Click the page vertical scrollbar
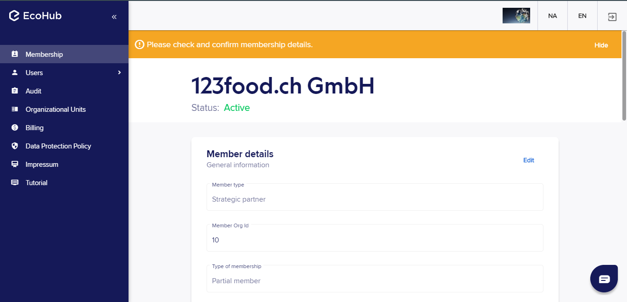627x302 pixels. pyautogui.click(x=624, y=76)
